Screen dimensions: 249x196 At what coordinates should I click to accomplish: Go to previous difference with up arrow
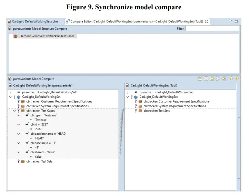coord(237,78)
